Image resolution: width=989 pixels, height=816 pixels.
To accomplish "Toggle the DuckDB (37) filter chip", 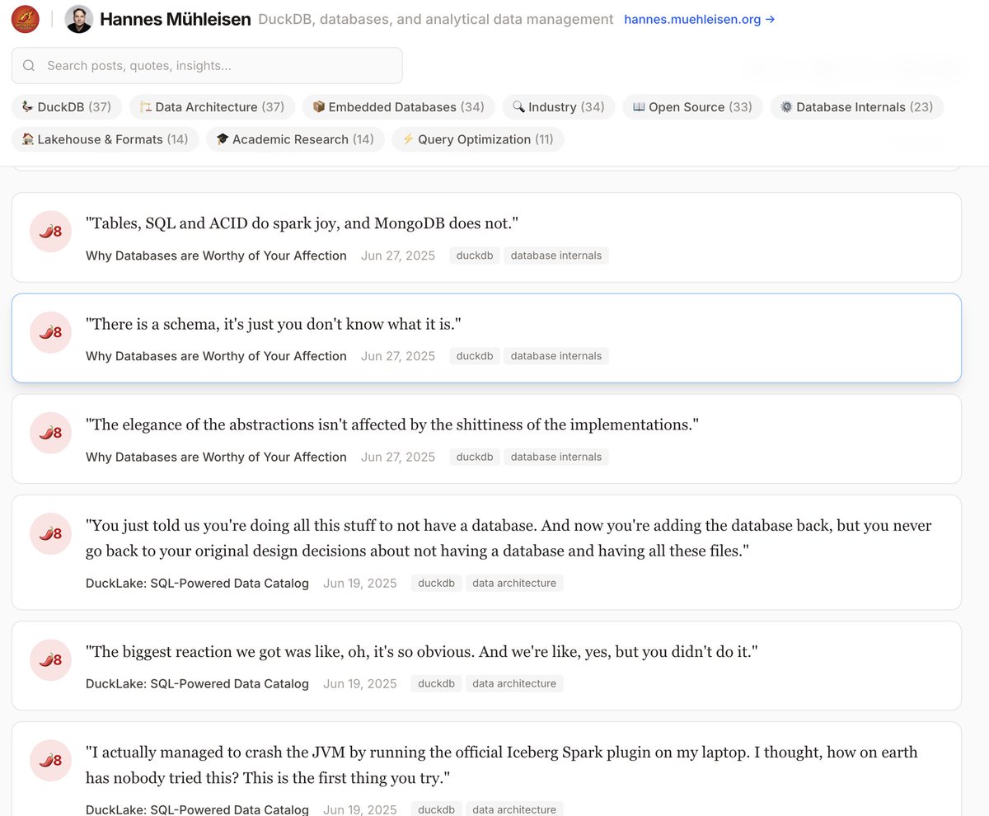I will coord(66,106).
